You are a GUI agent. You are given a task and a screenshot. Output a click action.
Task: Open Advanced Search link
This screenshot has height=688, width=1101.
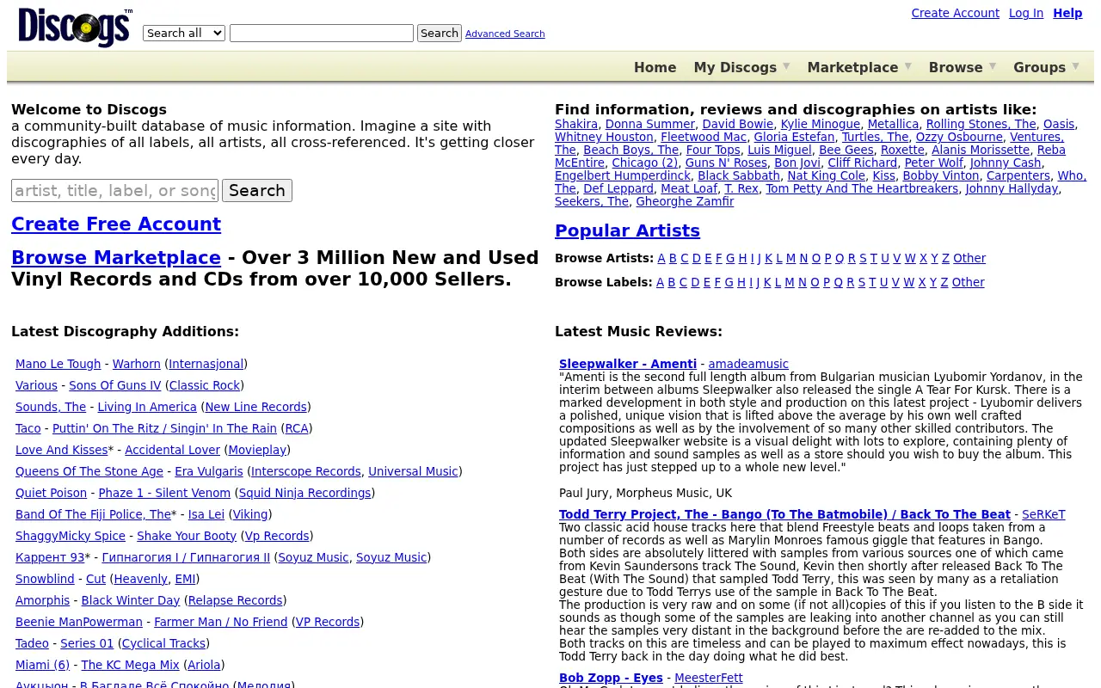(505, 34)
